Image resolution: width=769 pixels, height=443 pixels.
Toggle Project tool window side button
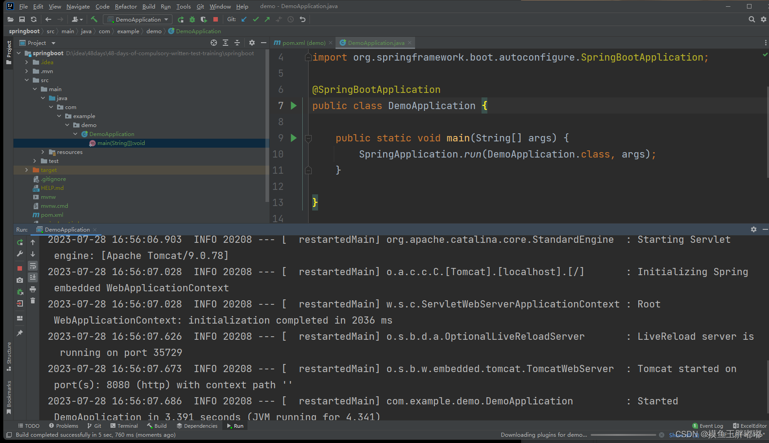click(x=9, y=53)
